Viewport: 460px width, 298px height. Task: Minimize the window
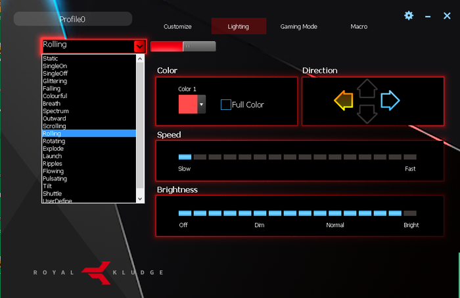[428, 16]
